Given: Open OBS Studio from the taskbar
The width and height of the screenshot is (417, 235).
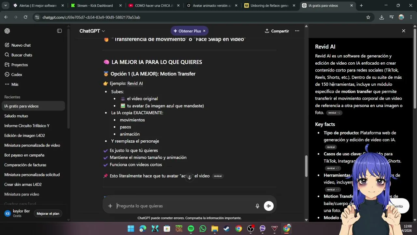Looking at the screenshot, I should click(x=251, y=228).
